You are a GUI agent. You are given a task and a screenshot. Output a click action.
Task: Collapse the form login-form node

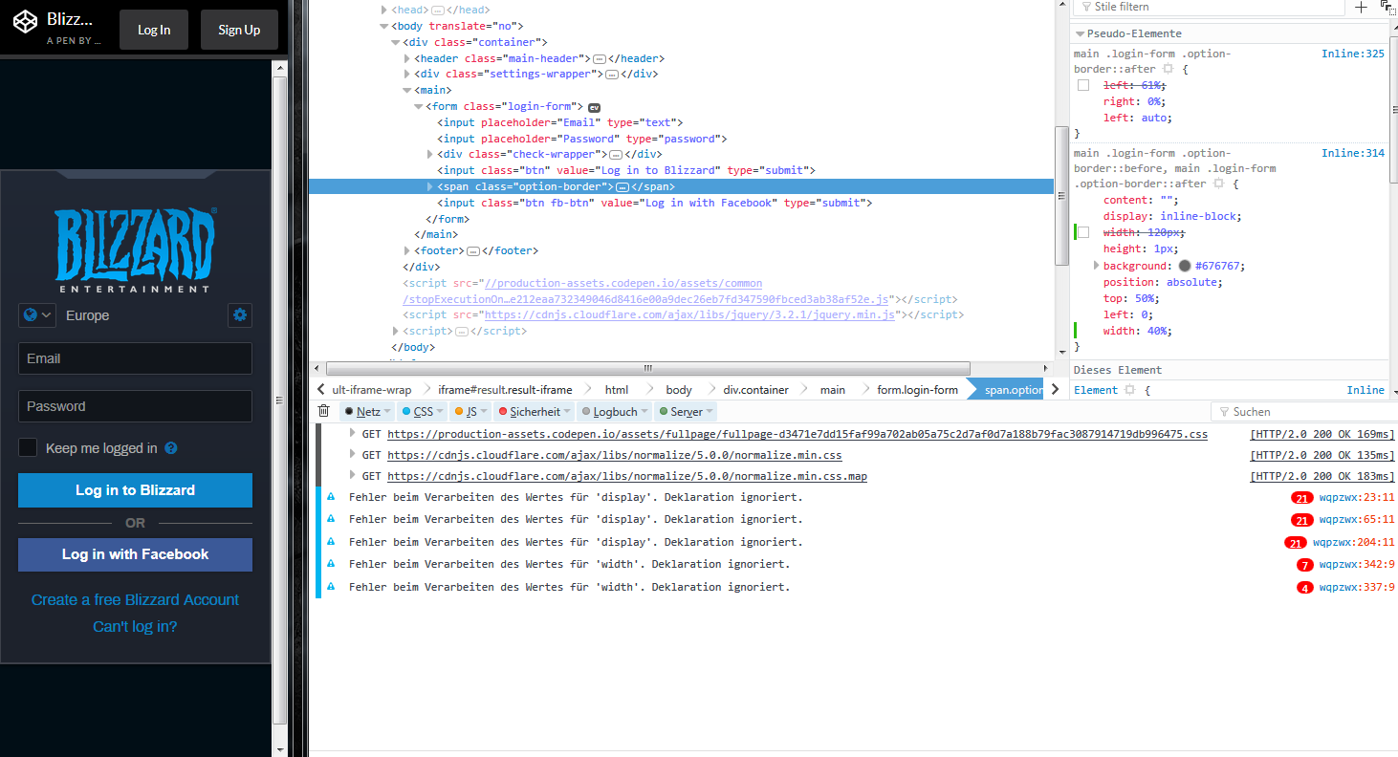(418, 106)
